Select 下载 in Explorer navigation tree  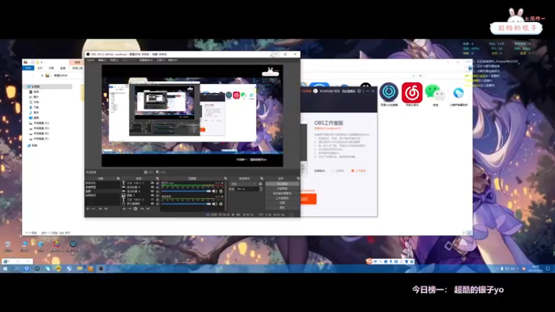(34, 107)
